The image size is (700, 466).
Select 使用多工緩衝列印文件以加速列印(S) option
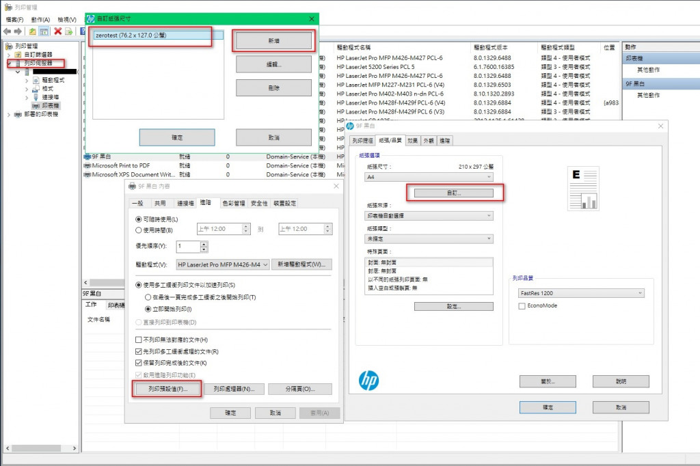point(138,285)
